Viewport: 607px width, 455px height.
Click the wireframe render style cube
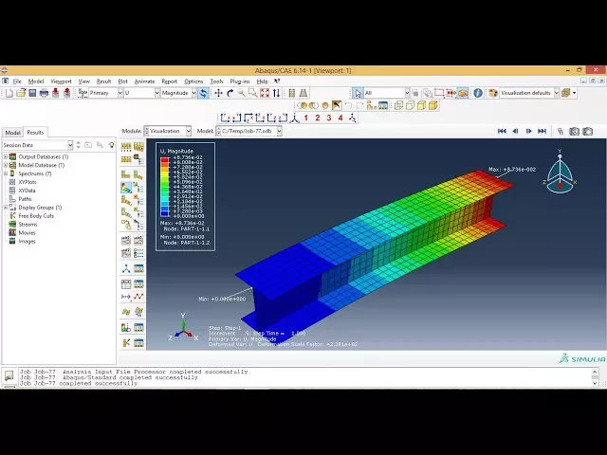click(x=398, y=105)
